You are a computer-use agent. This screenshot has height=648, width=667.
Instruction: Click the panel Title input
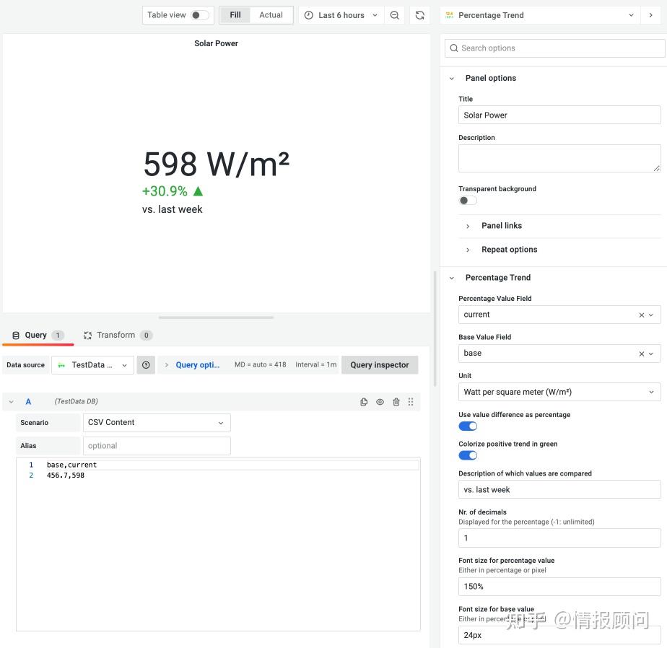559,115
